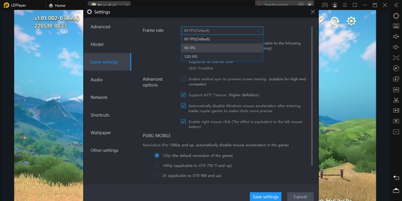Choose 120 FPS from the list

(x=222, y=57)
